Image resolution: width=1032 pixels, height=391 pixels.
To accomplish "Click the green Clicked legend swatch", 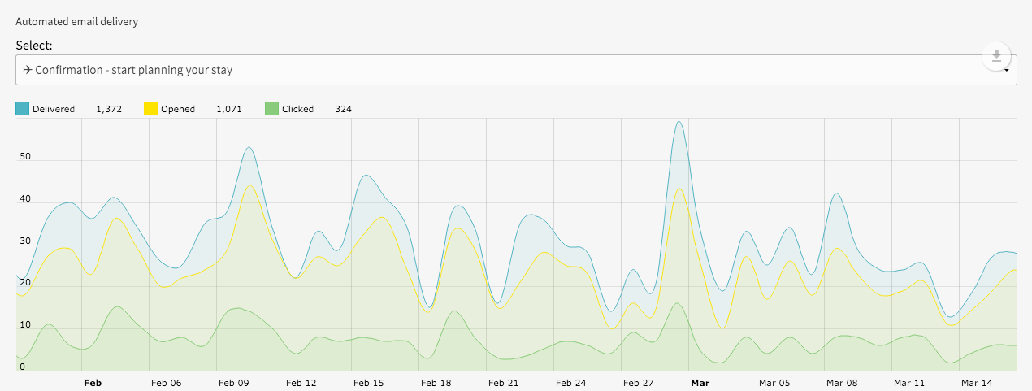I will click(x=271, y=108).
